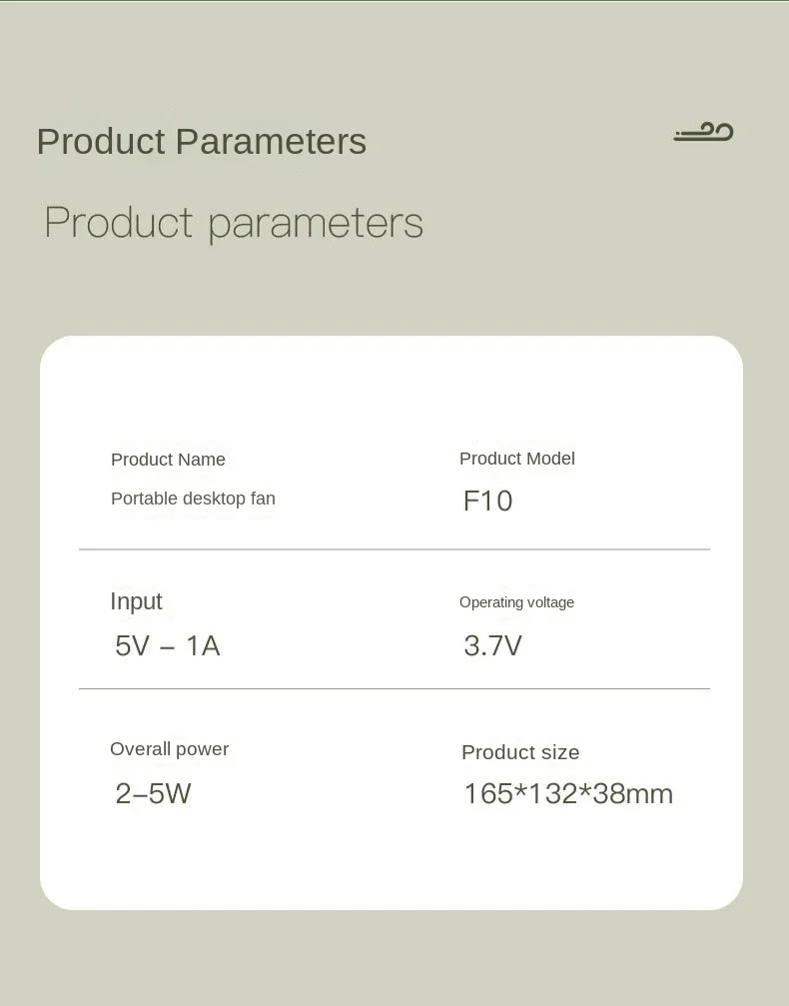Select the Product Model label
The width and height of the screenshot is (789, 1006).
coord(517,459)
